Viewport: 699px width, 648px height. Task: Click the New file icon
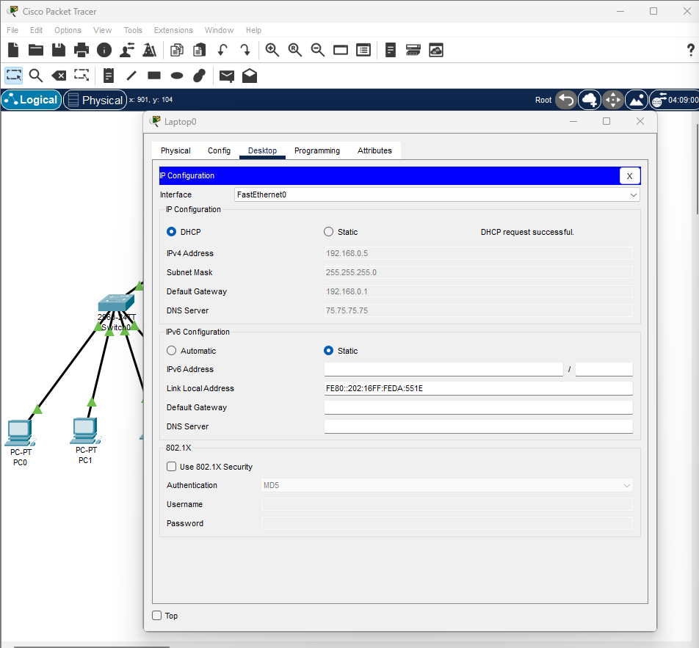point(13,50)
